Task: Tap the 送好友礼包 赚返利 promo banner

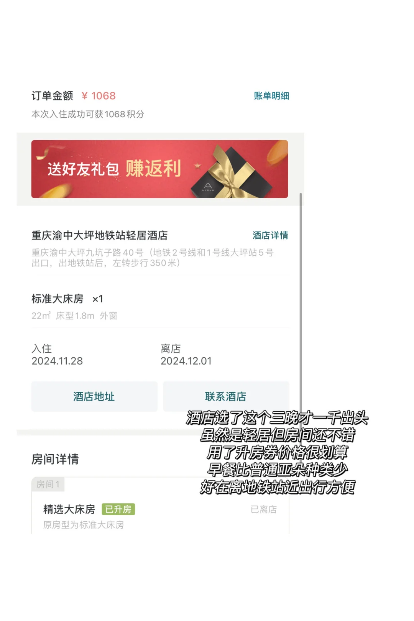Action: point(159,169)
